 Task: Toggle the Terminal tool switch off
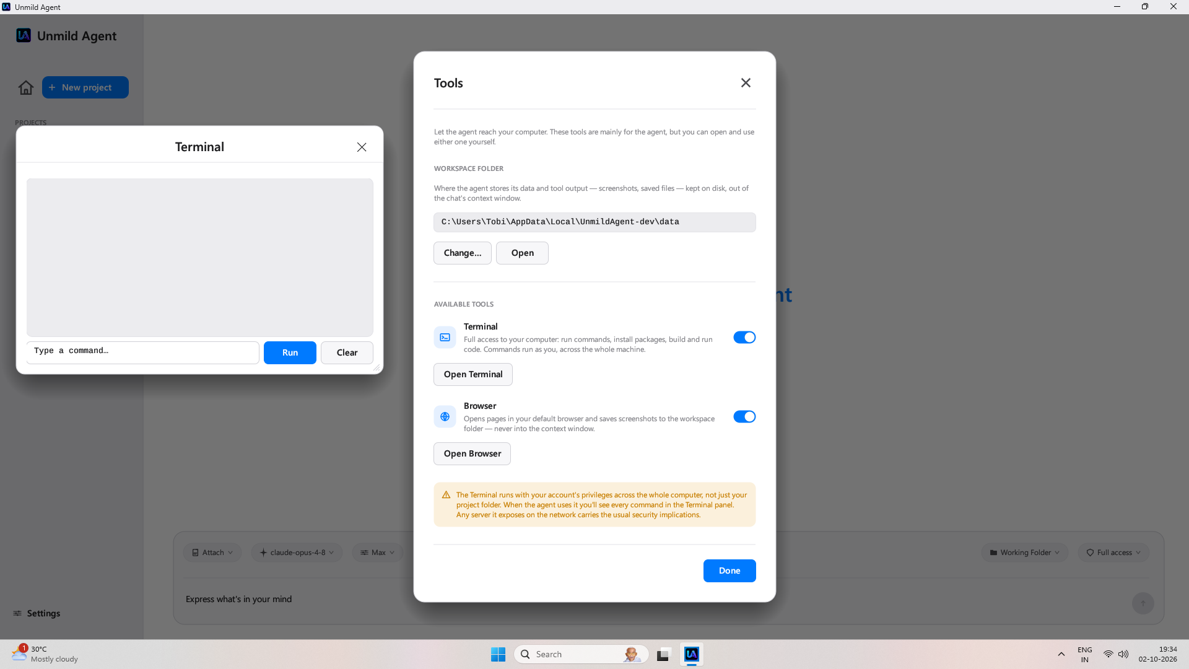744,338
